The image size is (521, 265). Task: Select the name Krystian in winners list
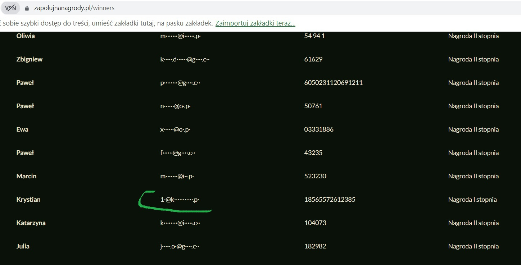(28, 200)
